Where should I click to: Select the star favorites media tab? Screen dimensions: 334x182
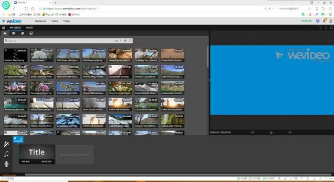[x=5, y=33]
